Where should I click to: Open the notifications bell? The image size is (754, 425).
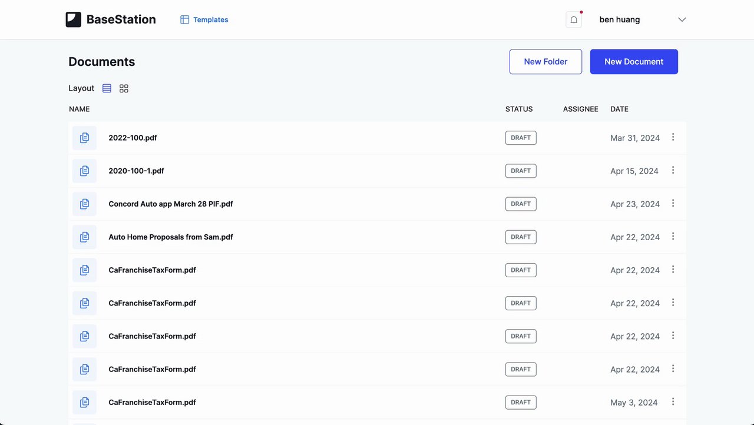[574, 19]
